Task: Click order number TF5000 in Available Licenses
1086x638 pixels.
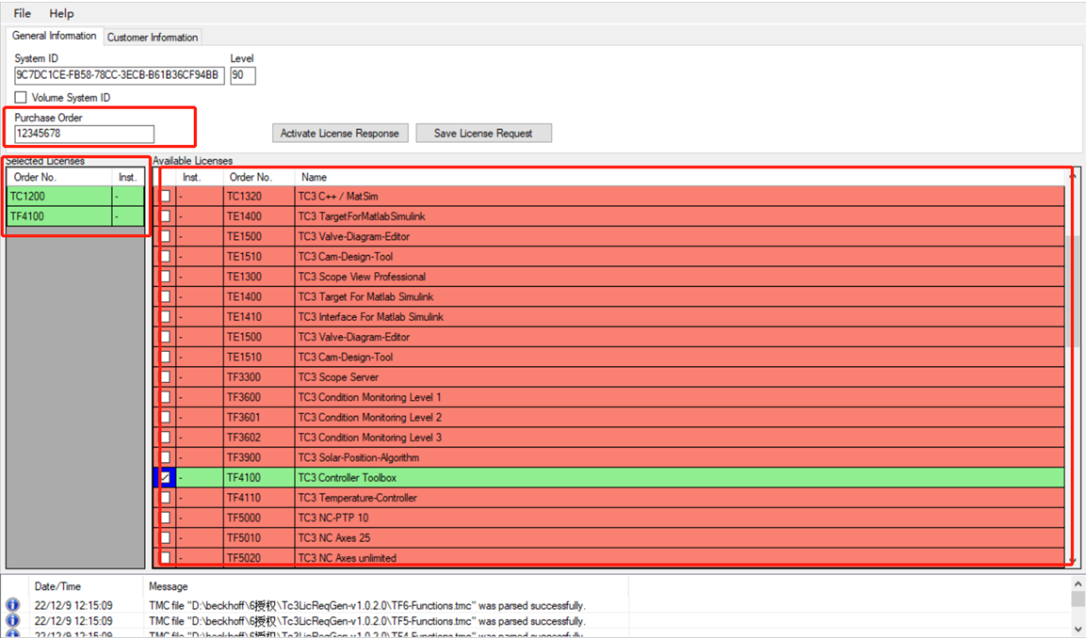Action: [245, 518]
